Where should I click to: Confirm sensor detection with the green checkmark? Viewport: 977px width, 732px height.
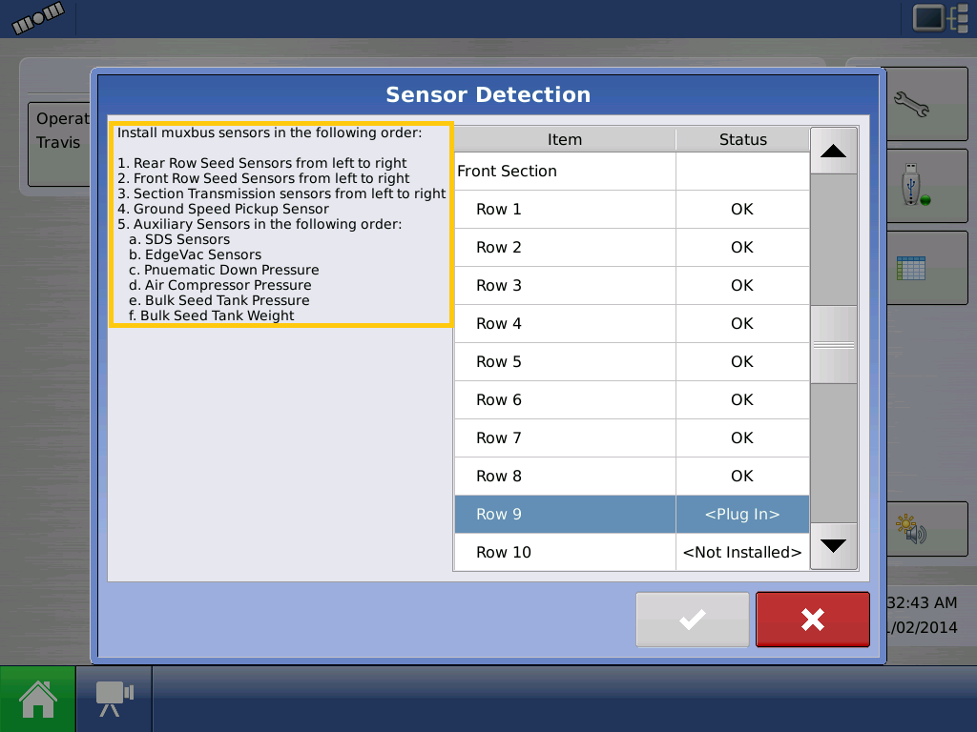coord(692,620)
